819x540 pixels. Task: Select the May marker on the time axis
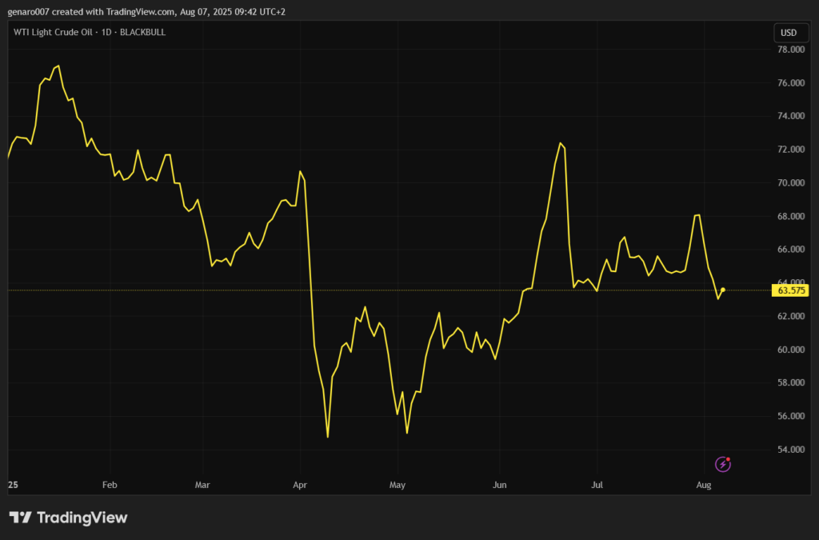pyautogui.click(x=398, y=485)
